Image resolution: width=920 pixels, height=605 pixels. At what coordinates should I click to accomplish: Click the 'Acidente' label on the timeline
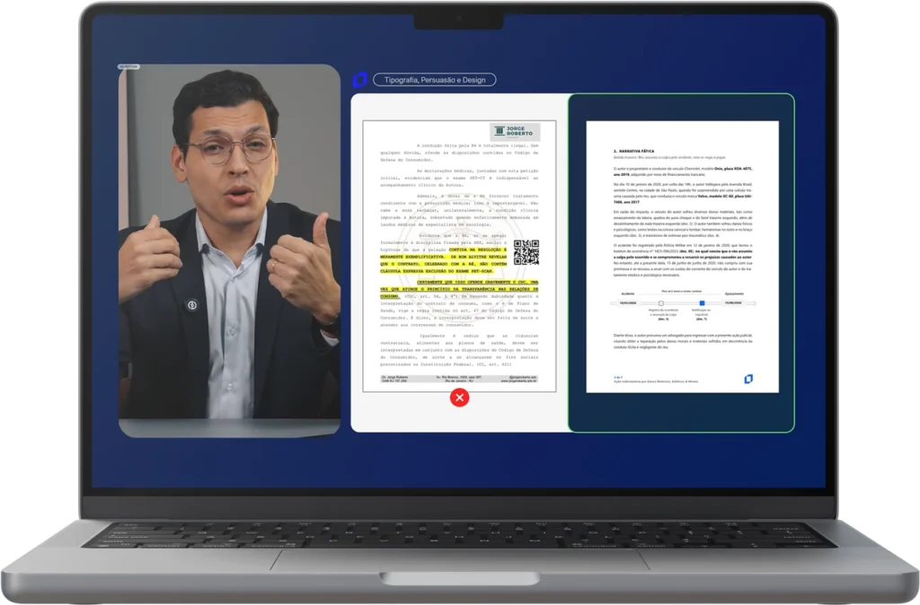pos(628,294)
